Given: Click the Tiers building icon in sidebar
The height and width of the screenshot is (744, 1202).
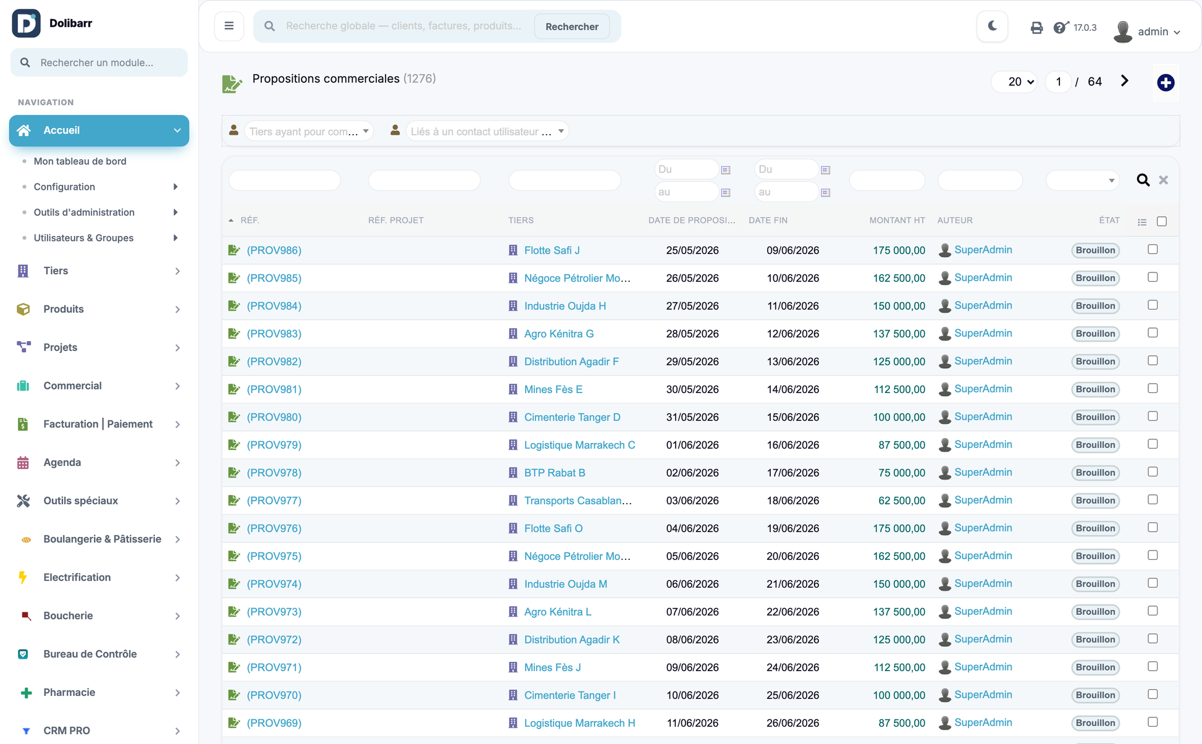Looking at the screenshot, I should (23, 271).
